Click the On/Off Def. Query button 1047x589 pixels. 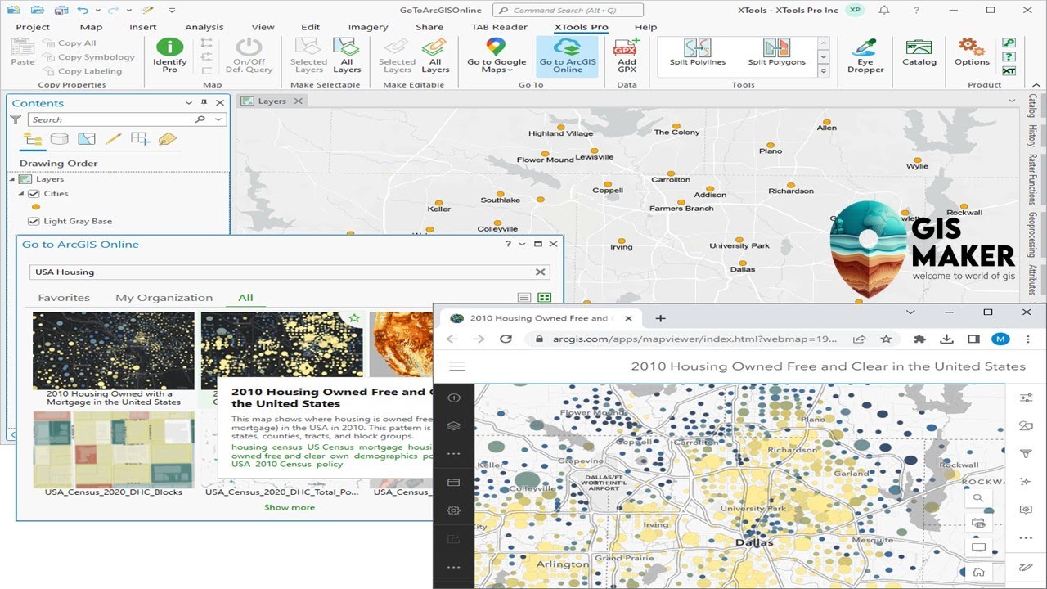coord(249,56)
